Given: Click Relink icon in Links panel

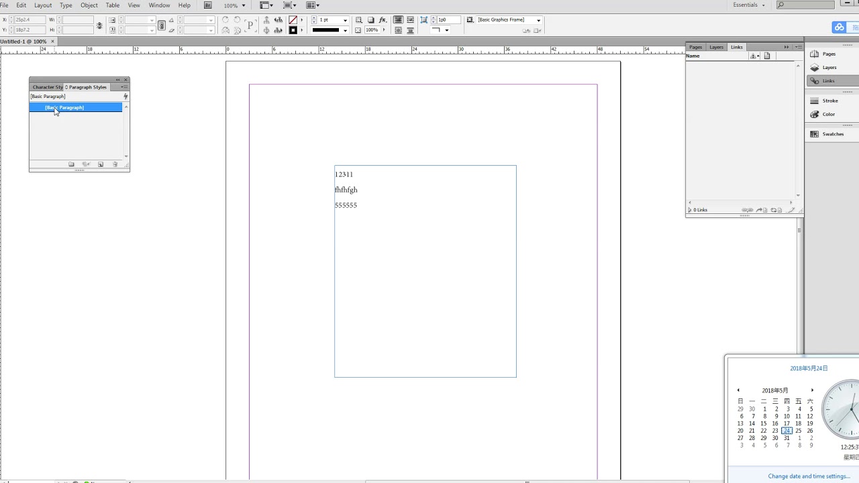Looking at the screenshot, I should 747,210.
